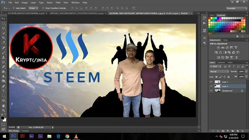Open the Opacity slider dropdown arrow
This screenshot has width=249, height=140.
[246, 72]
